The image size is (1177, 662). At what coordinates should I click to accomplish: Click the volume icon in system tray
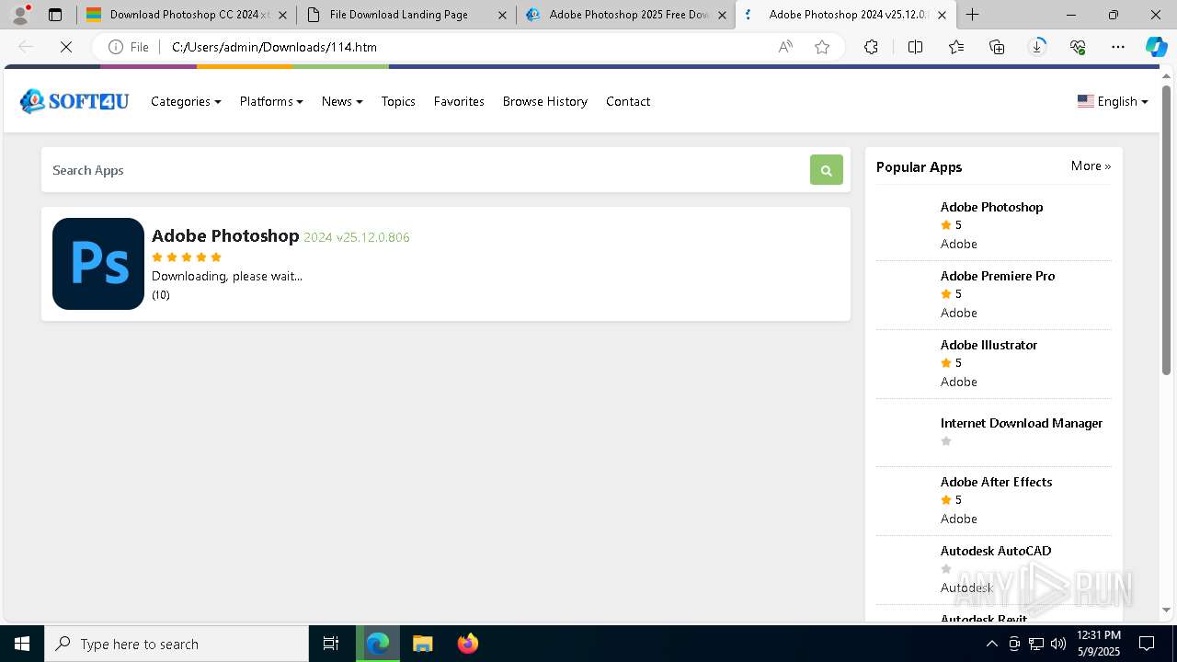1058,644
